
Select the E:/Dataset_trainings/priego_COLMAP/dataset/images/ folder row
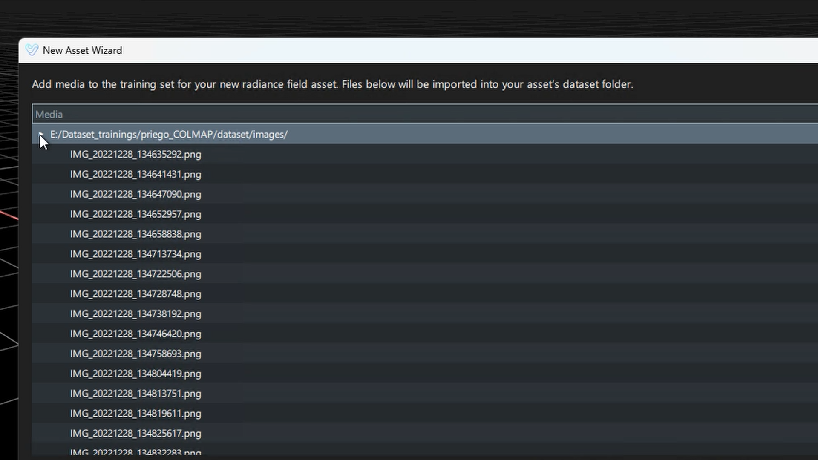pyautogui.click(x=425, y=134)
